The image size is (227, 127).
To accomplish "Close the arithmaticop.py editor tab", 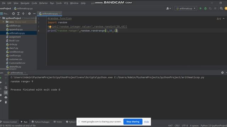I will click(x=60, y=14).
